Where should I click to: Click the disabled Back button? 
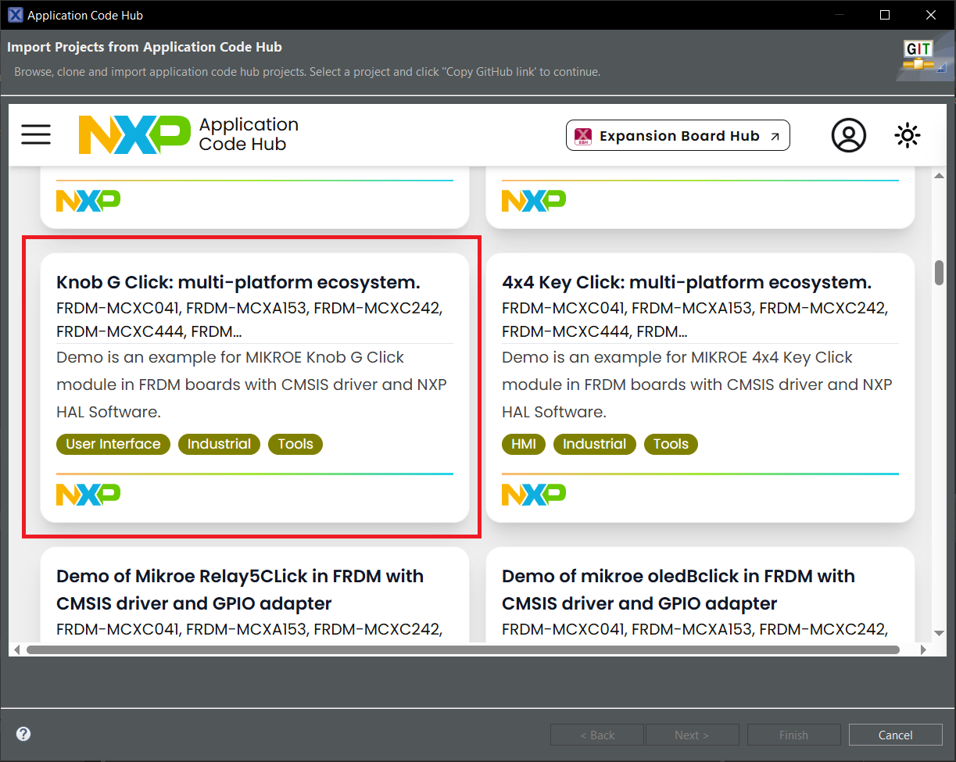tap(597, 735)
